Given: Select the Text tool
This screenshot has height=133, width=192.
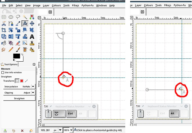Looking at the screenshot, I should point(32,36).
